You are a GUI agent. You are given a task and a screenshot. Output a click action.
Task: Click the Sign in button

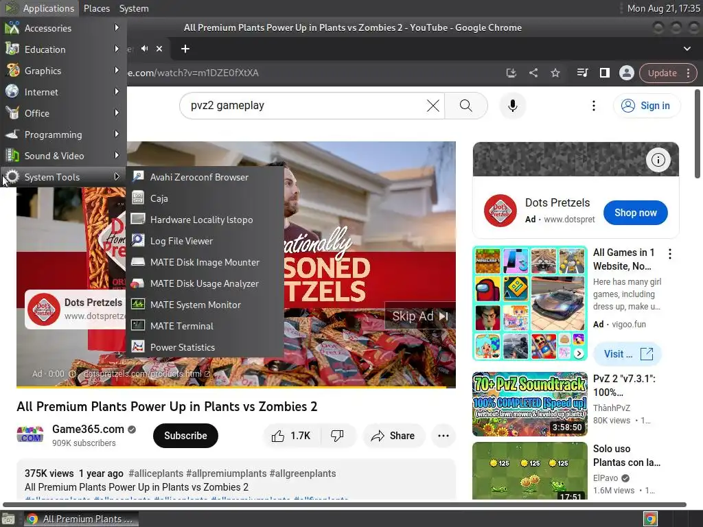click(x=647, y=106)
